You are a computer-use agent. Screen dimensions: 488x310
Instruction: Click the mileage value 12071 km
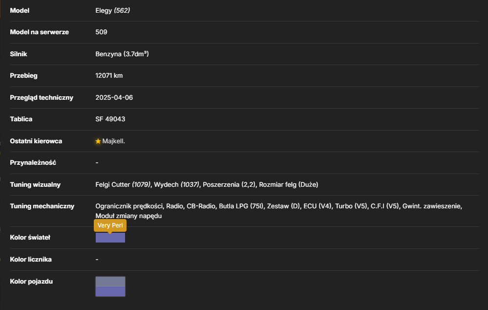coord(109,76)
